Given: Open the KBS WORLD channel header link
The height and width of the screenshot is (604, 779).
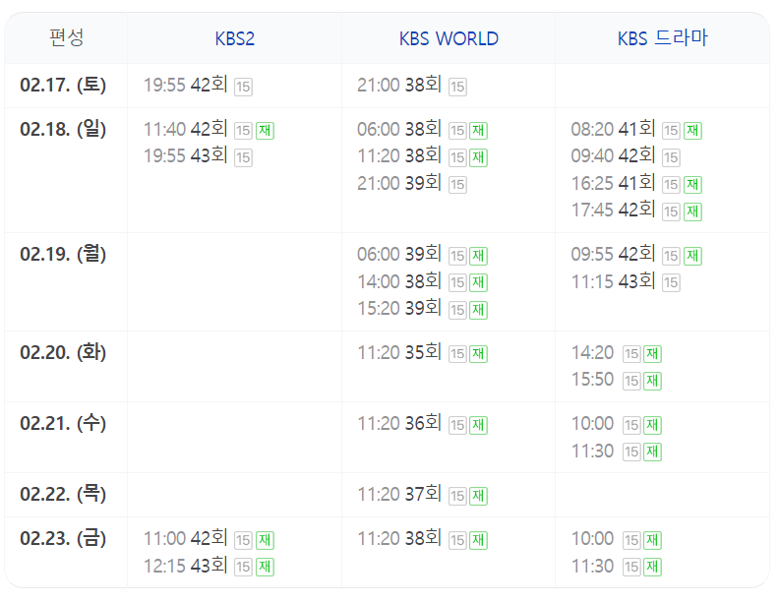Looking at the screenshot, I should point(449,38).
